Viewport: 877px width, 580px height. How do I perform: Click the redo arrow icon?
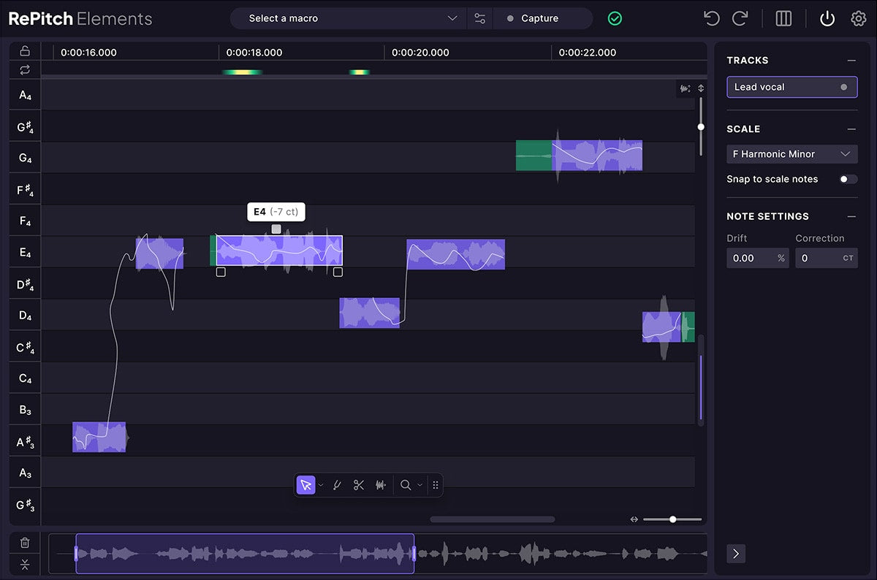pos(740,18)
